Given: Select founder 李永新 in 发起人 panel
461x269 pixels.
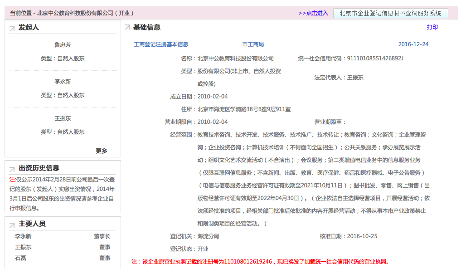Looking at the screenshot, I should 63,82.
